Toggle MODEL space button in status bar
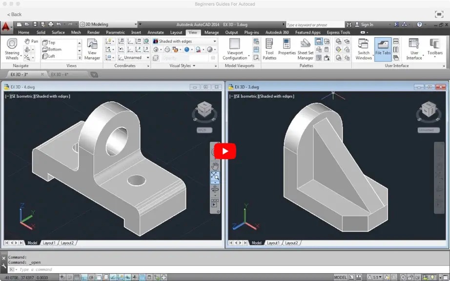 click(x=340, y=277)
